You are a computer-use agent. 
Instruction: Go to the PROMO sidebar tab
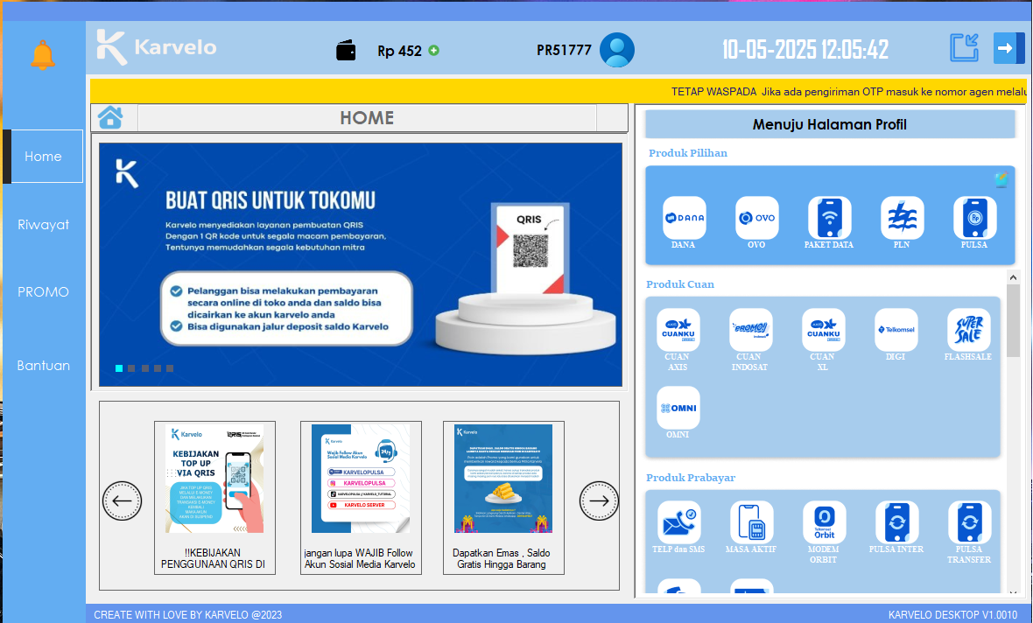(44, 291)
